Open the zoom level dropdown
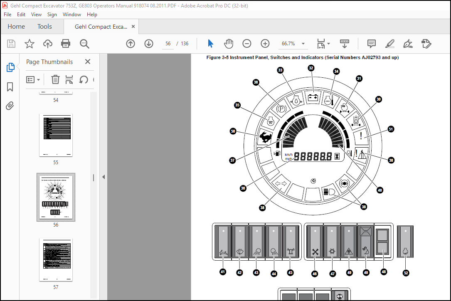This screenshot has height=301, width=451. point(303,44)
